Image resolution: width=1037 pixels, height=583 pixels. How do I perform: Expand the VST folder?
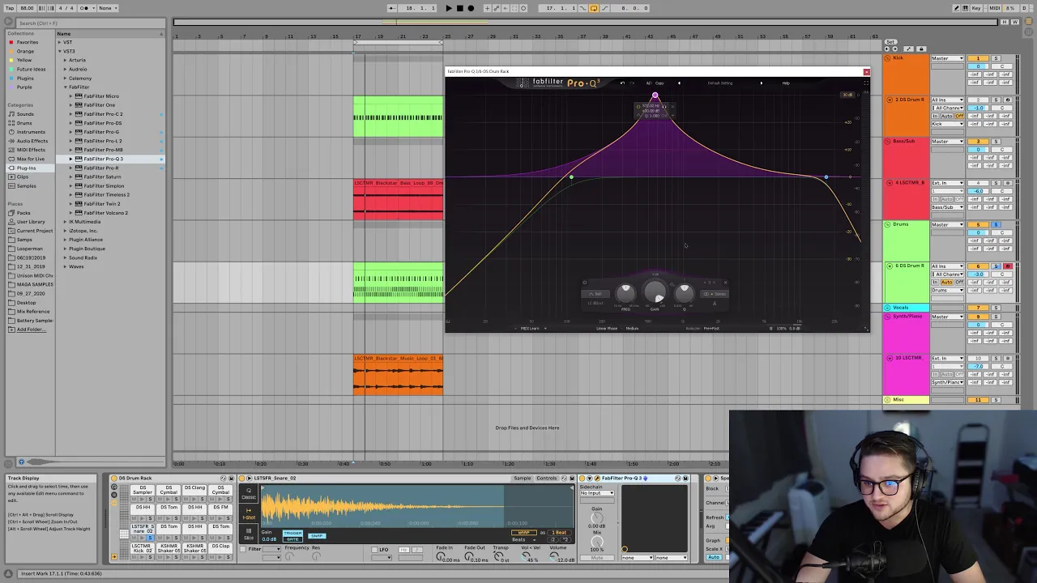click(60, 42)
